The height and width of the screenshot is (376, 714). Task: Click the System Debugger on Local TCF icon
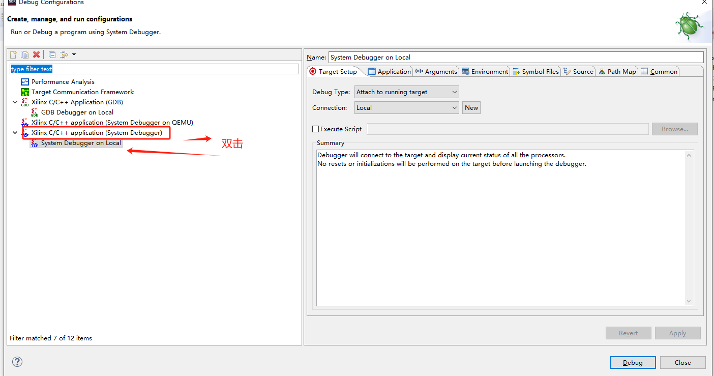(x=35, y=143)
